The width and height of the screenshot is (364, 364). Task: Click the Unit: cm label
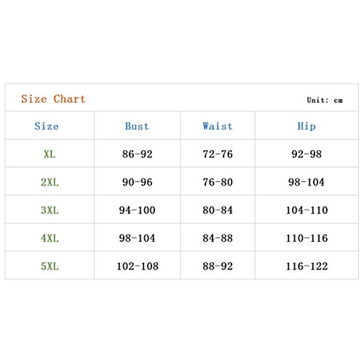(x=325, y=100)
